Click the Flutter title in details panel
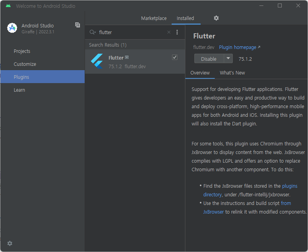 (x=204, y=36)
